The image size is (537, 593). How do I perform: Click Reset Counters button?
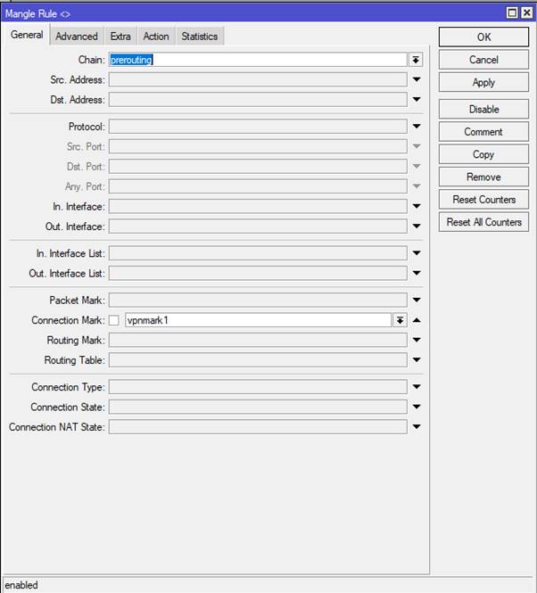click(483, 200)
